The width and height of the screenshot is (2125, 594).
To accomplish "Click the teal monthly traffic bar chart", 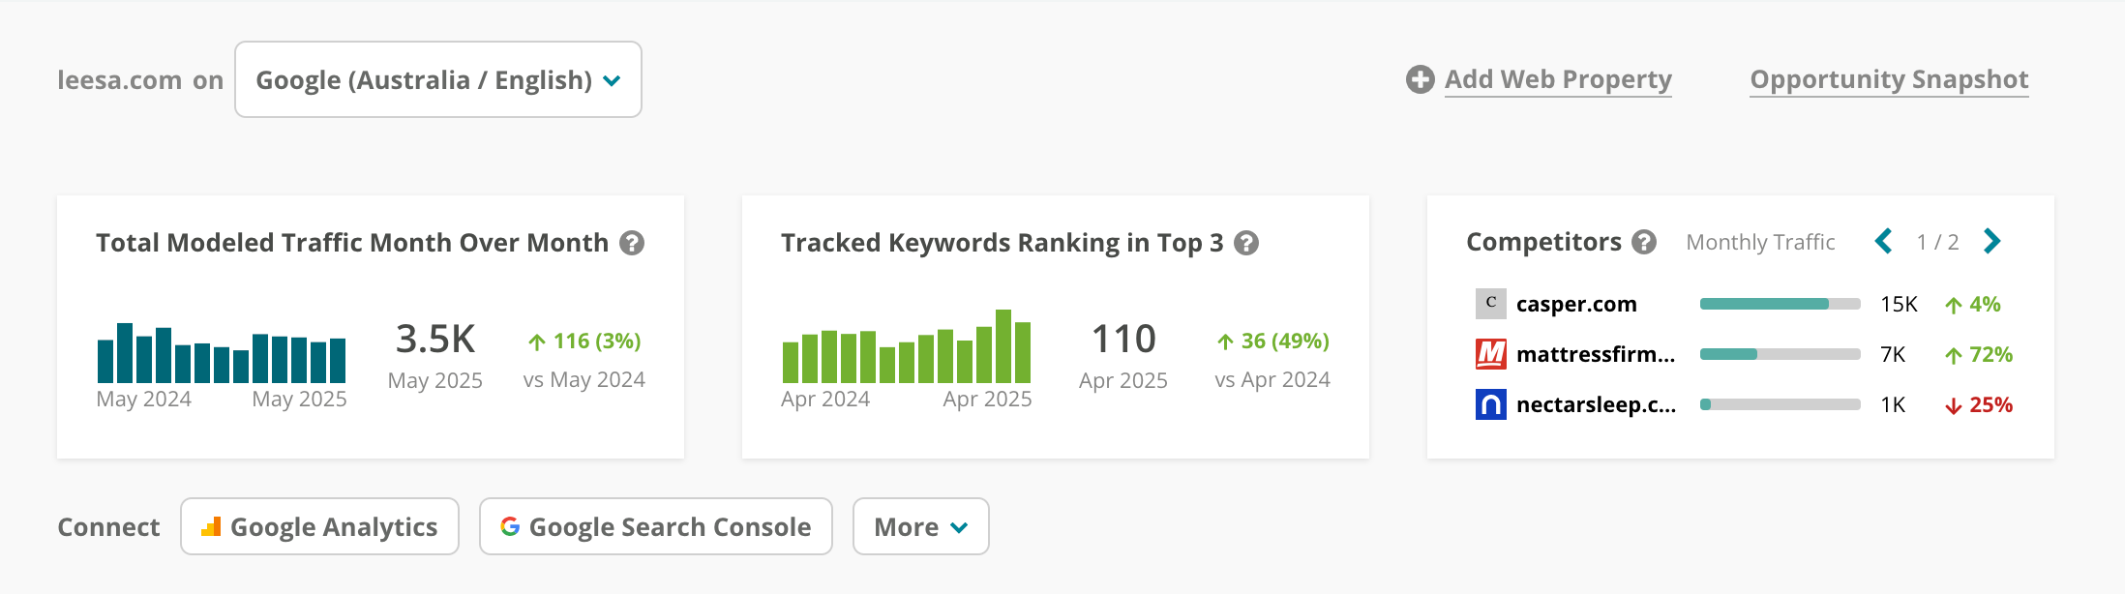I will (222, 353).
